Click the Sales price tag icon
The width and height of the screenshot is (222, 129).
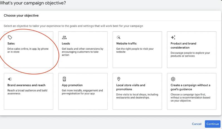pyautogui.click(x=10, y=37)
